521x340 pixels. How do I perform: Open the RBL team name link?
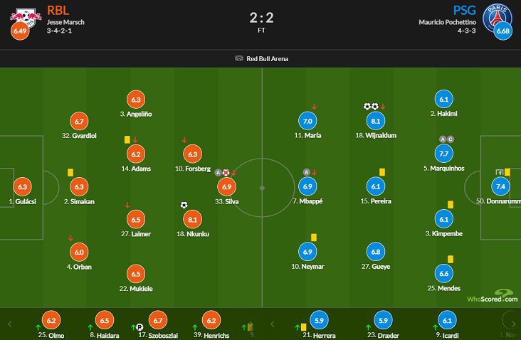pyautogui.click(x=58, y=10)
